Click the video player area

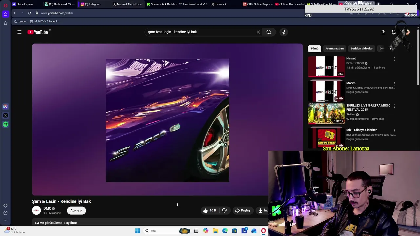tap(167, 120)
